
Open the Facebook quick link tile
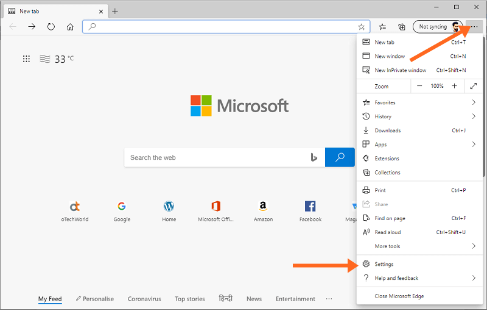point(310,211)
